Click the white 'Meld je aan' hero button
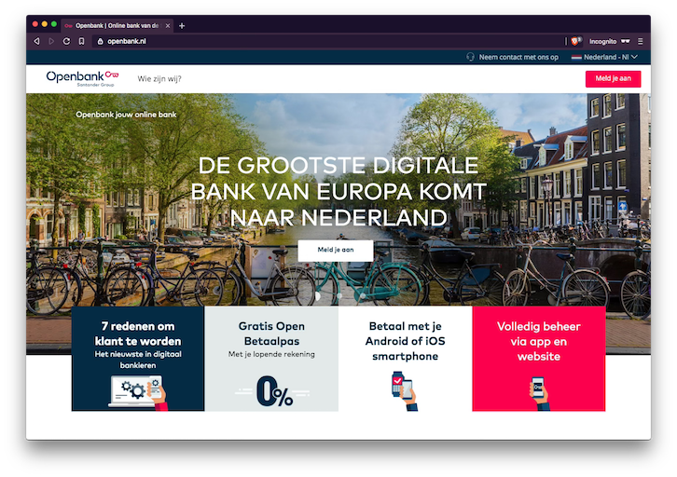Viewport: 677px width, 477px height. [x=336, y=250]
